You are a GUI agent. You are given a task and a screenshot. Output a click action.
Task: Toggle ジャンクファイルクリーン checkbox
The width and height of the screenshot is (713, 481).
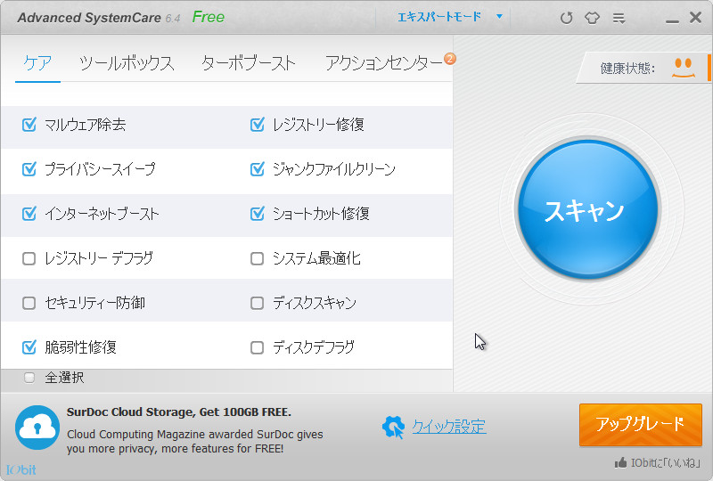[258, 169]
